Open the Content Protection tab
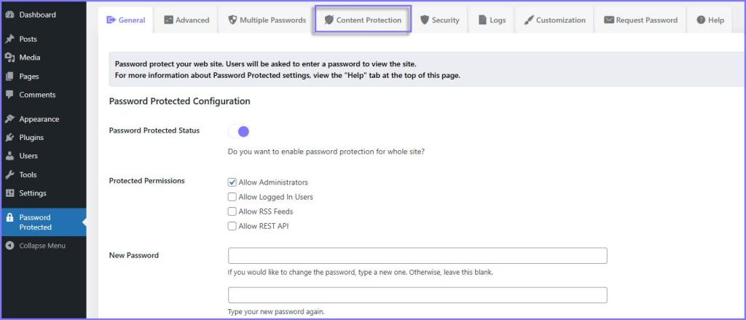 363,20
